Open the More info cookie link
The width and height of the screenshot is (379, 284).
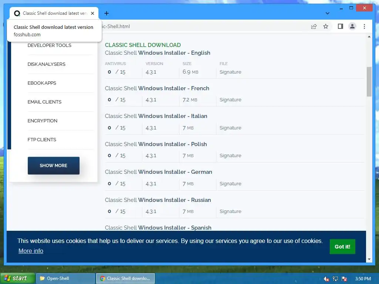(31, 251)
